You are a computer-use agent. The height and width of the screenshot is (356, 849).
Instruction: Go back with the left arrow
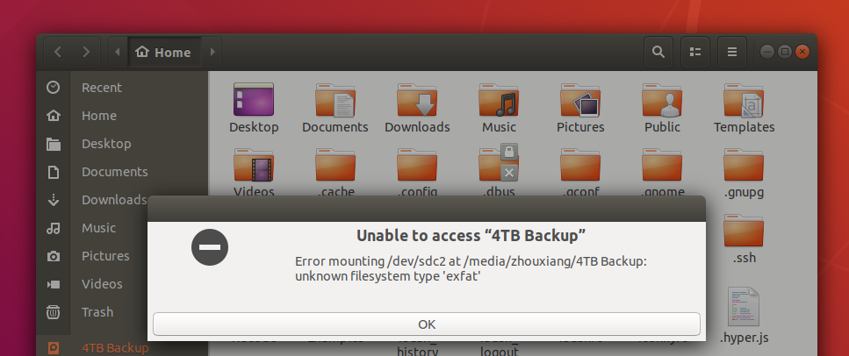pyautogui.click(x=58, y=52)
